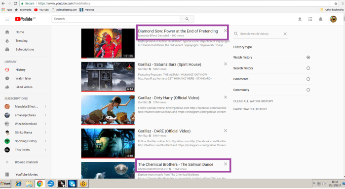Open WizziteOverload subscription channel
345x189 pixels.
point(26,124)
